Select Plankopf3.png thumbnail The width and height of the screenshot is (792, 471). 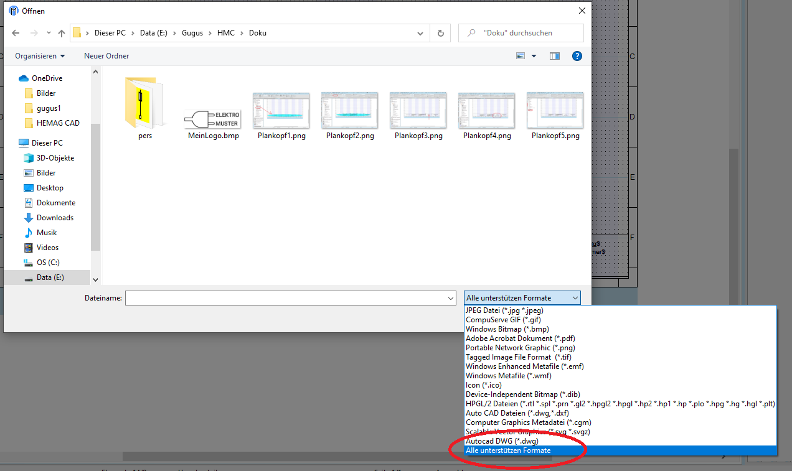point(418,115)
